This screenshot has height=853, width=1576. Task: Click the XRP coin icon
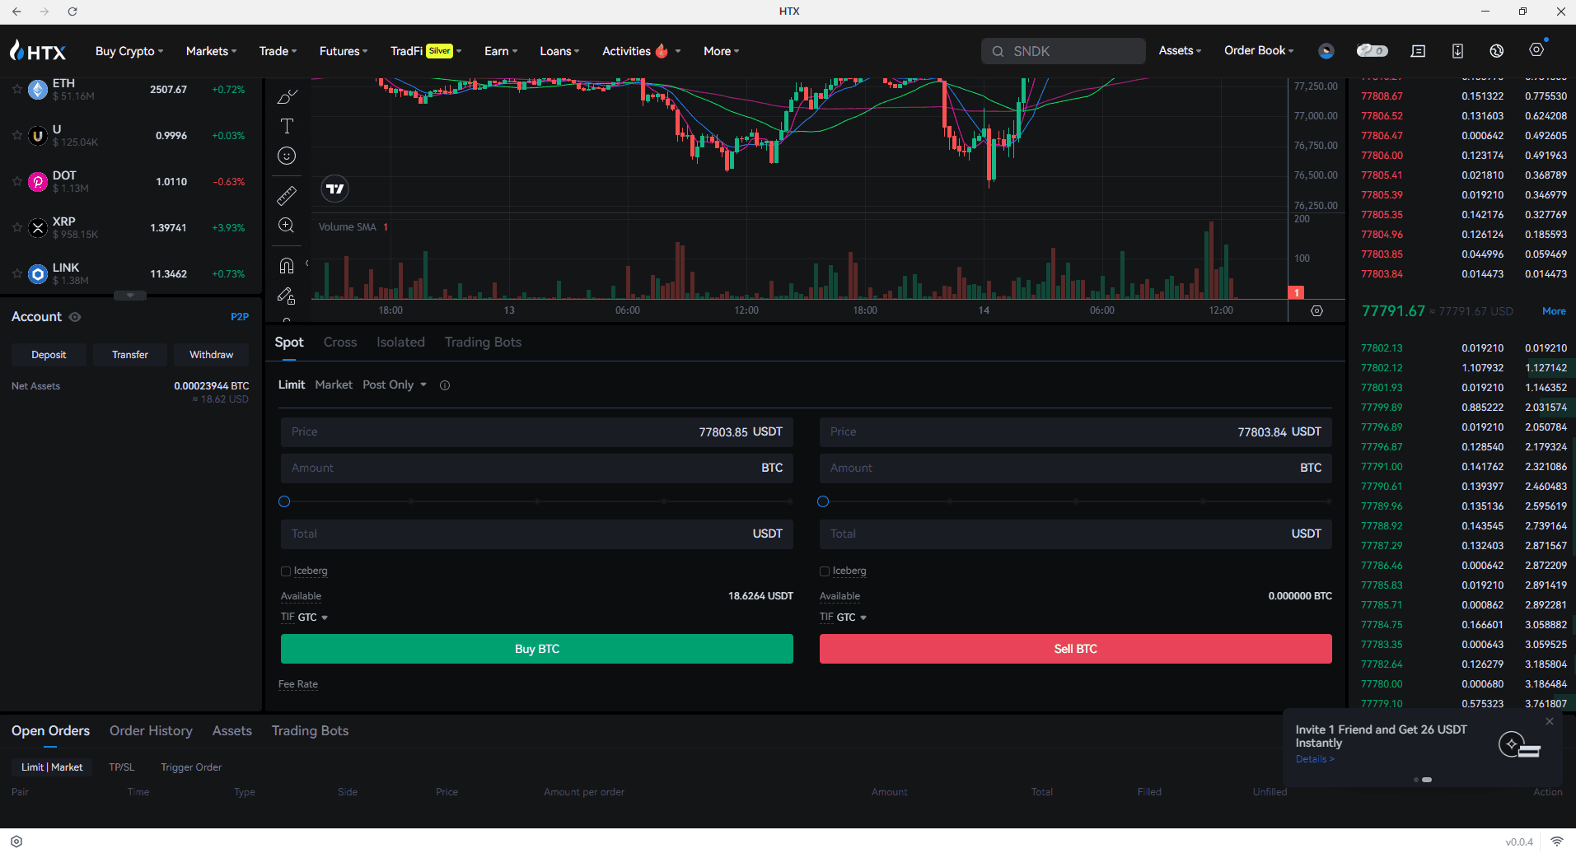point(38,228)
